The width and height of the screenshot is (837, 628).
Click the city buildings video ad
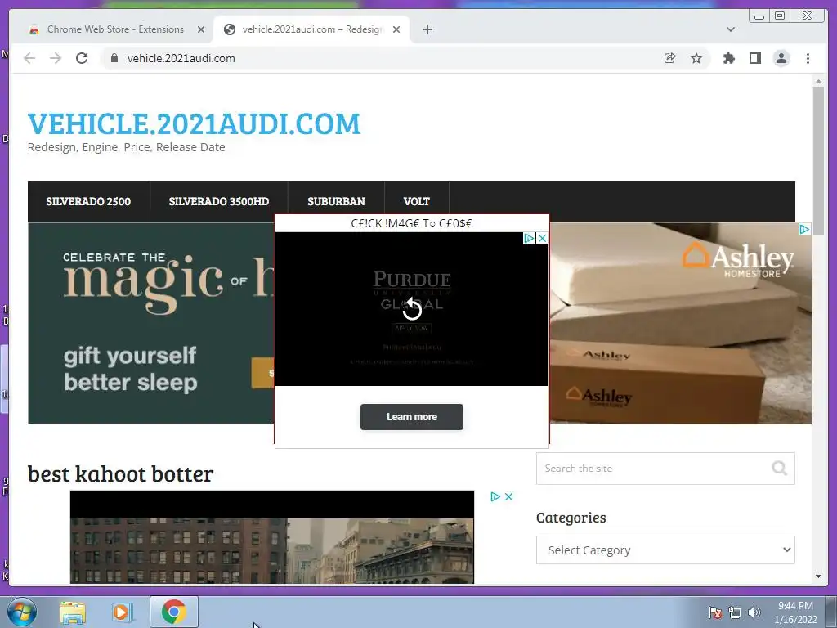(271, 537)
